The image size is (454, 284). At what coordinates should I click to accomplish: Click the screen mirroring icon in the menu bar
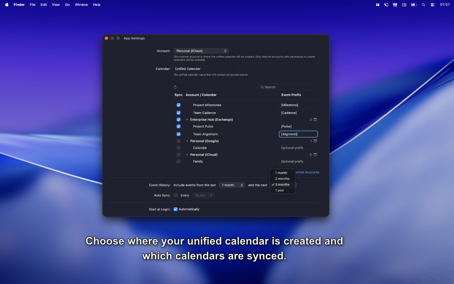coord(386,5)
